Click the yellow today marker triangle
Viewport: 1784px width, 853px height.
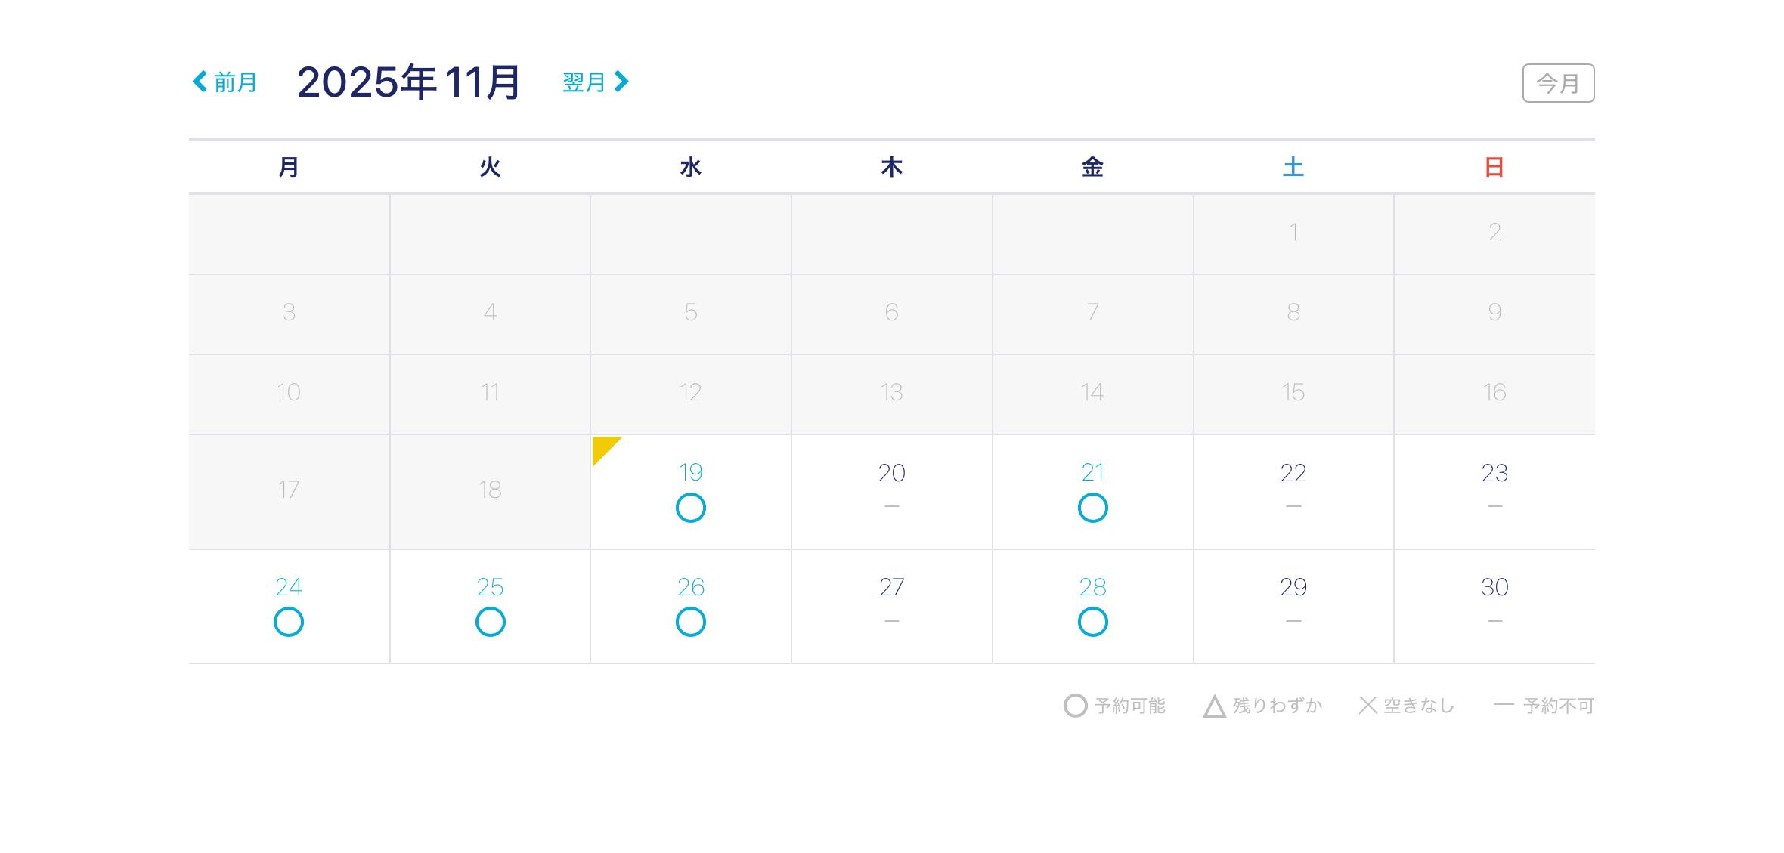point(602,447)
